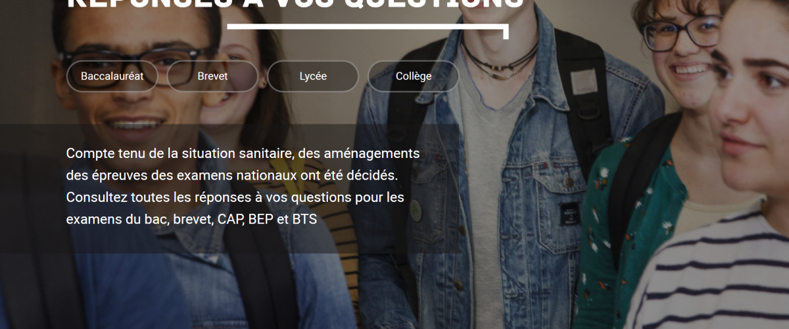Click the dark translucent text panel's bottom area
Image resolution: width=789 pixels, height=329 pixels.
point(229,242)
